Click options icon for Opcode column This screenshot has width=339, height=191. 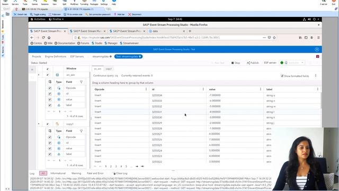tap(146, 89)
